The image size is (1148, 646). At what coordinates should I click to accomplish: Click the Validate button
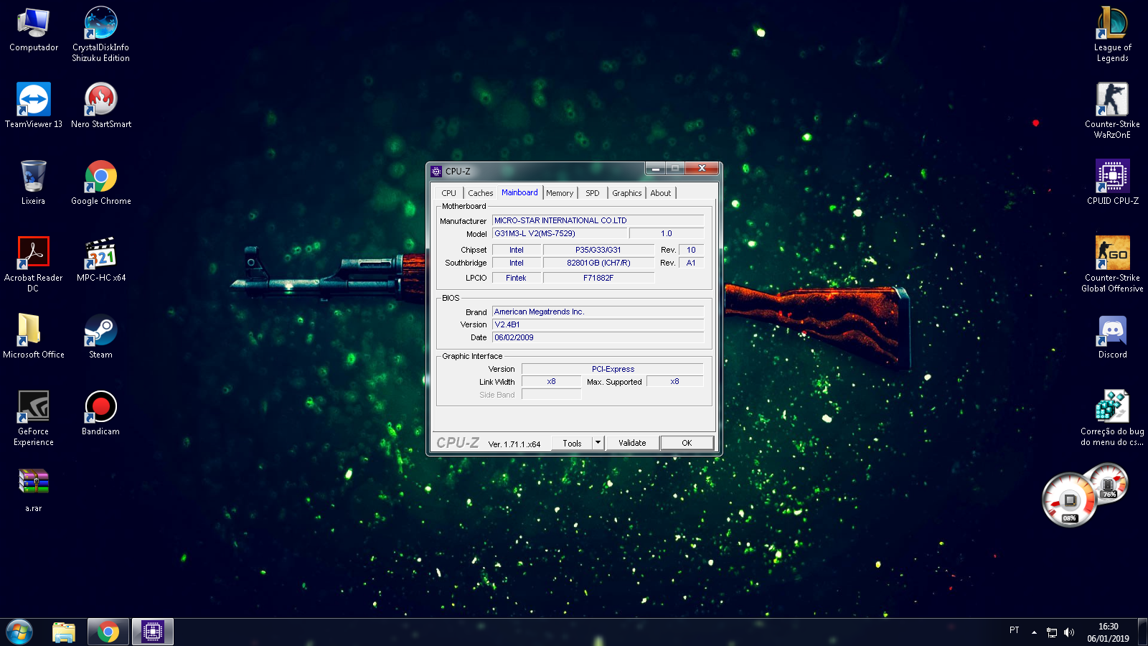632,443
